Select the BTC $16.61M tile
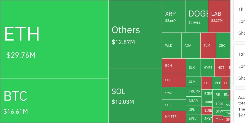The image size is (245, 123). [x=54, y=101]
